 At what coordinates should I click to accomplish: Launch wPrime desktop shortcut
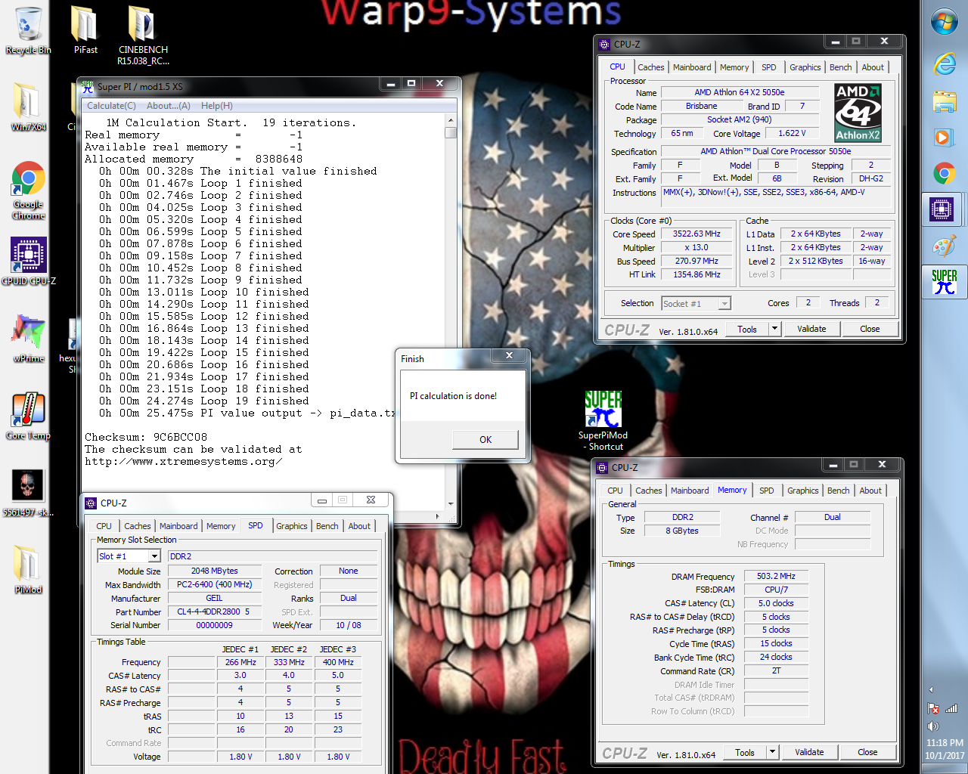(28, 339)
